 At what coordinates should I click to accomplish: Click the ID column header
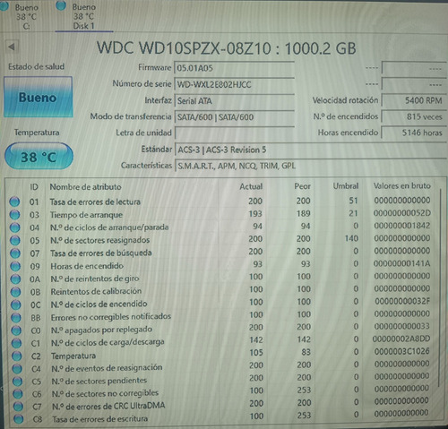[x=34, y=187]
